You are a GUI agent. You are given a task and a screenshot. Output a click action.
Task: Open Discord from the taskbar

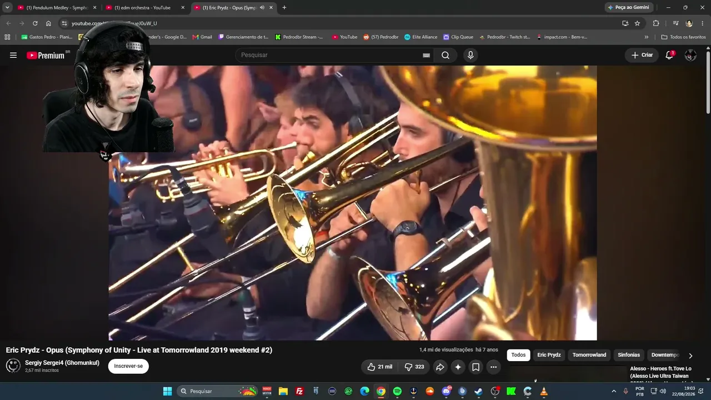(446, 391)
